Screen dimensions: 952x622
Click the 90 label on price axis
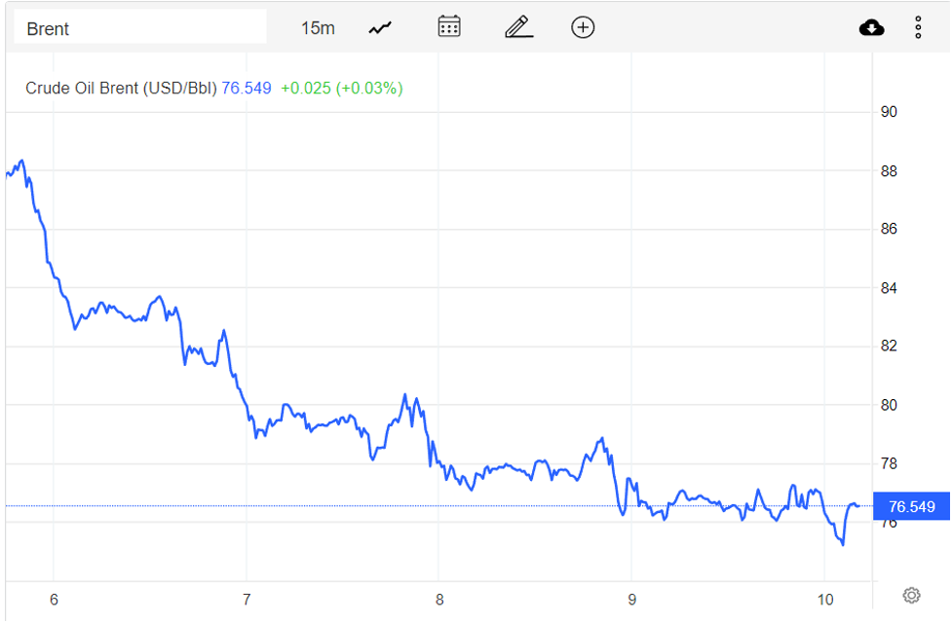point(889,112)
